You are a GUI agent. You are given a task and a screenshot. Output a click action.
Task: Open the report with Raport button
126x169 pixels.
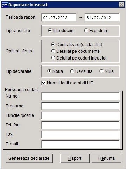click(x=75, y=158)
